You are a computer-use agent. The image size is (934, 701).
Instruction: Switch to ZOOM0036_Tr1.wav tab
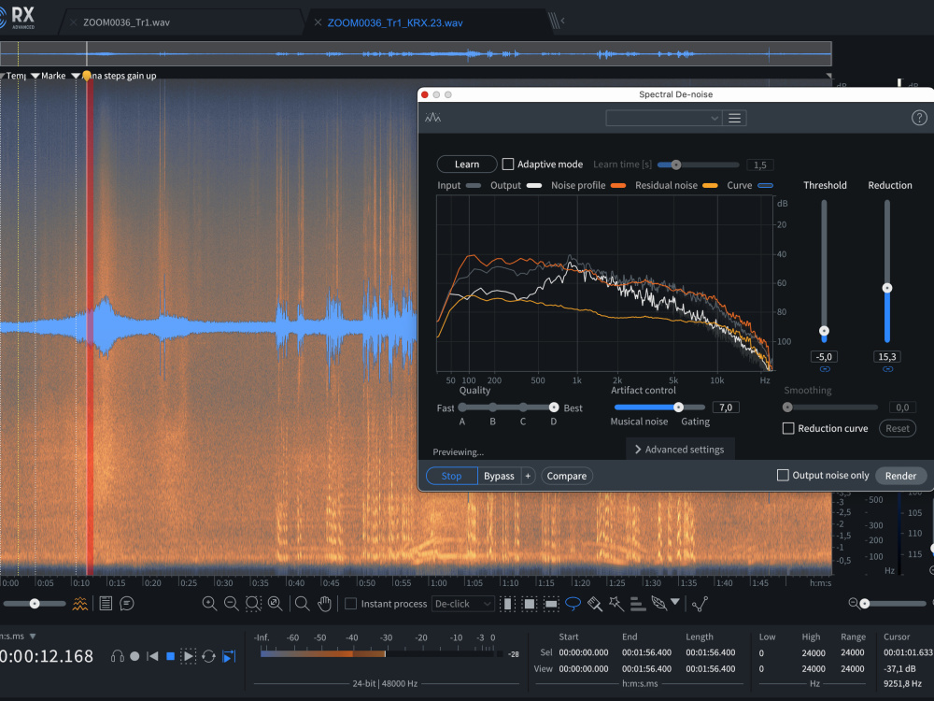pyautogui.click(x=126, y=22)
